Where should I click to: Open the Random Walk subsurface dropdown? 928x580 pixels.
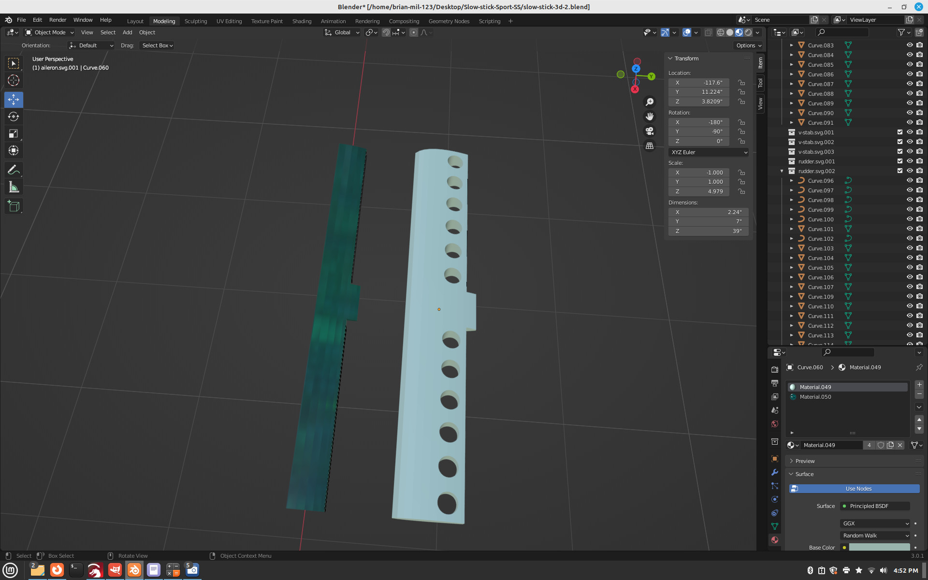click(875, 536)
